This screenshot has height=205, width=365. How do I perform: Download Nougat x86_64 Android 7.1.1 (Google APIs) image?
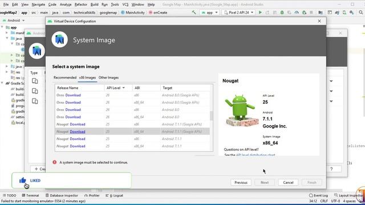[78, 132]
